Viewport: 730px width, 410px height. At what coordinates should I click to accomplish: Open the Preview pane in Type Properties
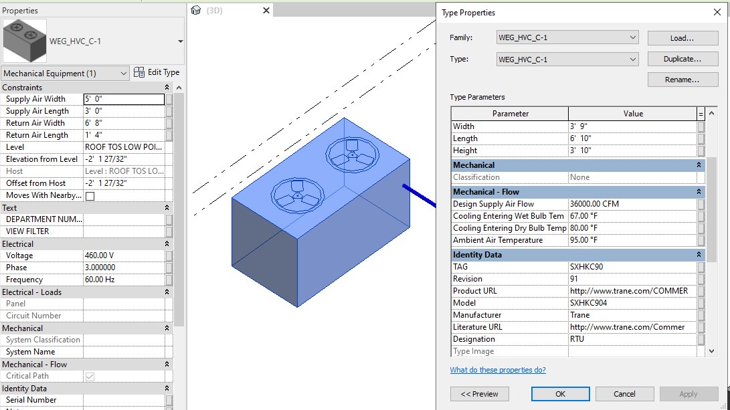pyautogui.click(x=480, y=393)
